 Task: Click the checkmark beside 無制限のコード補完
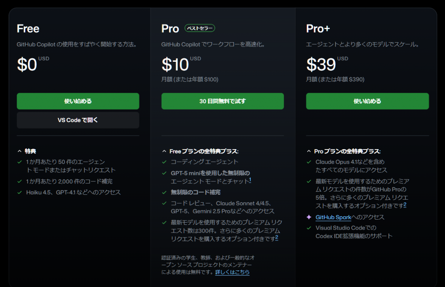point(164,192)
